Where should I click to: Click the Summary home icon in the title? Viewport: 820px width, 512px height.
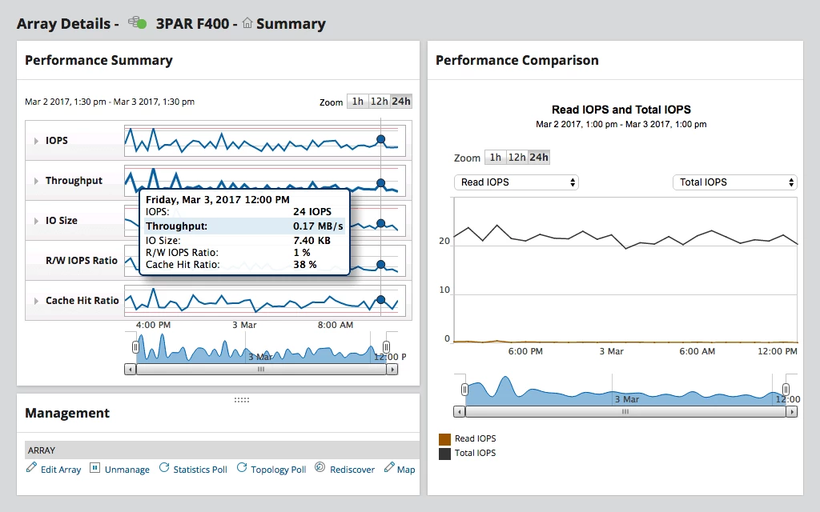click(x=247, y=22)
